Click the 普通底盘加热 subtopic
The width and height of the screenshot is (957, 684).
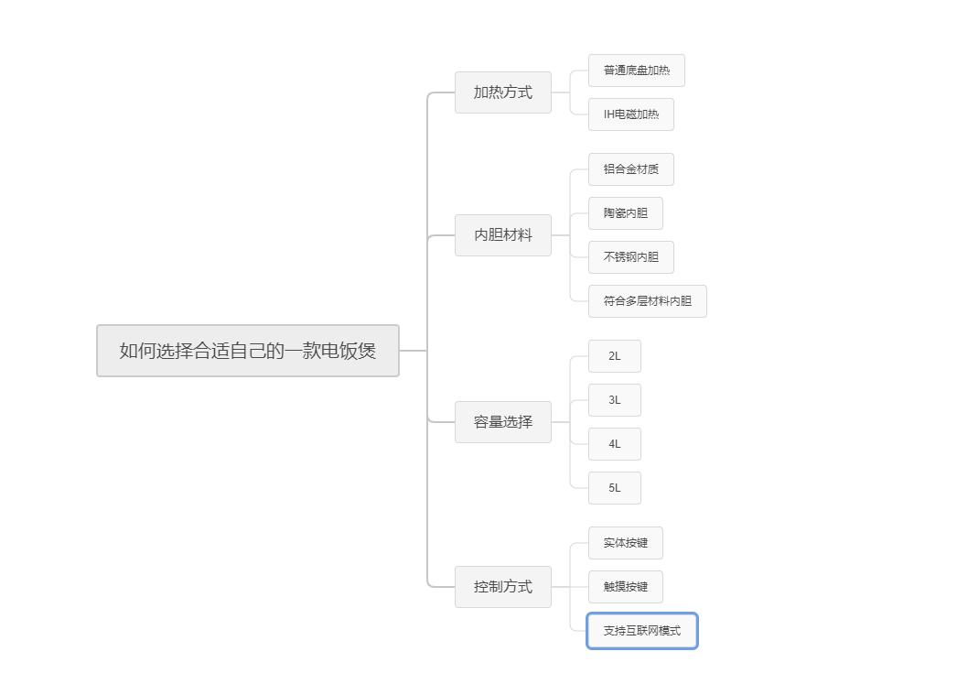pos(636,71)
